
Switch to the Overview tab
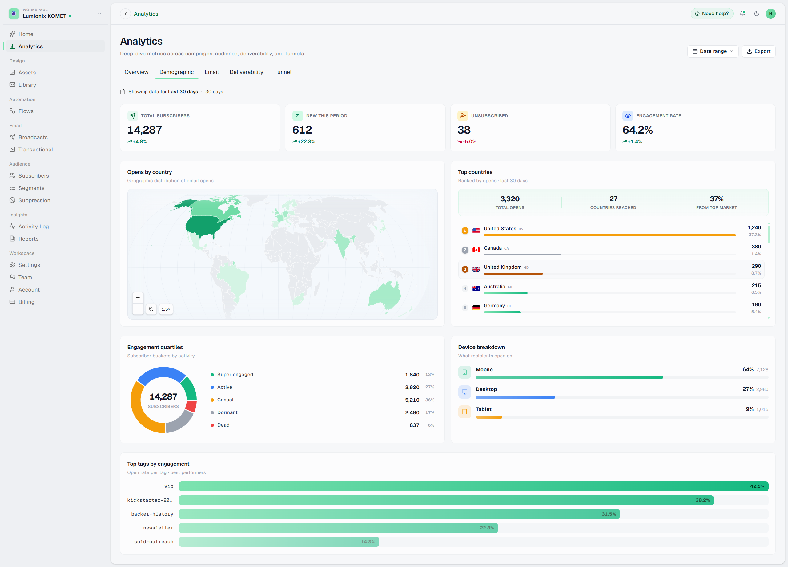[137, 72]
